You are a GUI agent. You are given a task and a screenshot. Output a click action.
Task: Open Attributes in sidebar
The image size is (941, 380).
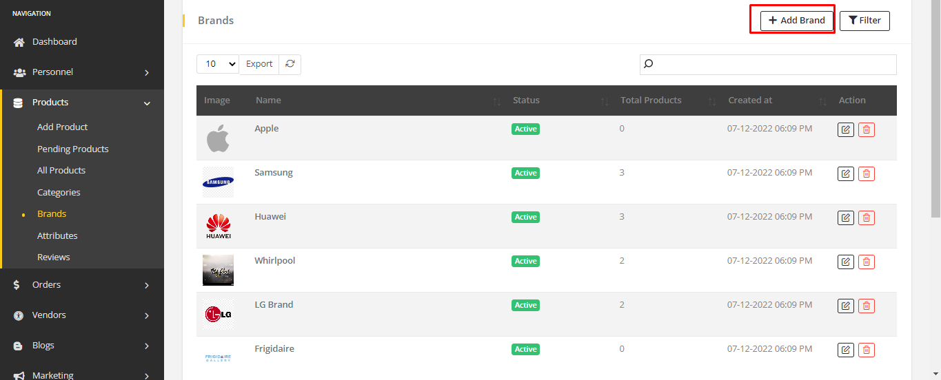point(57,236)
